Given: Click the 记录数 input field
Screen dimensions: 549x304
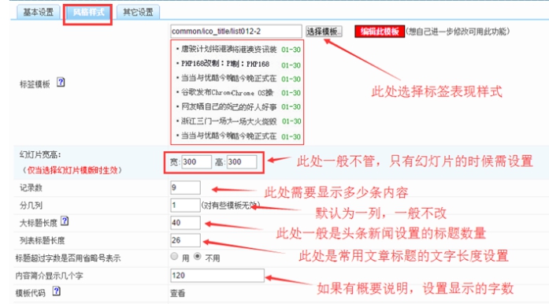Looking at the screenshot, I should tap(185, 187).
